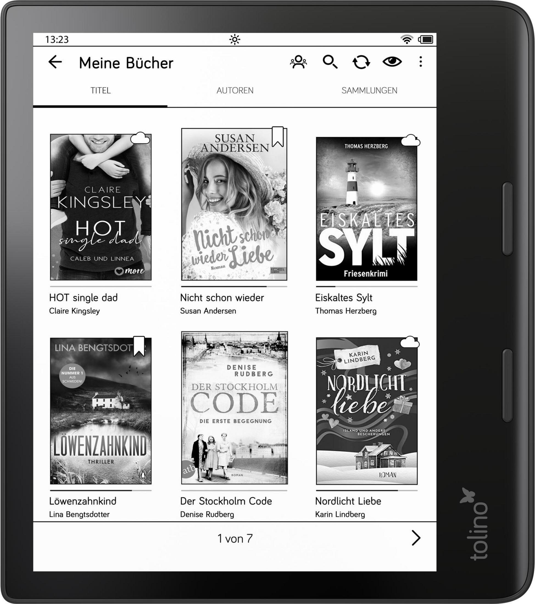The height and width of the screenshot is (604, 535).
Task: Open the HOT single dad book cover
Action: coord(101,207)
